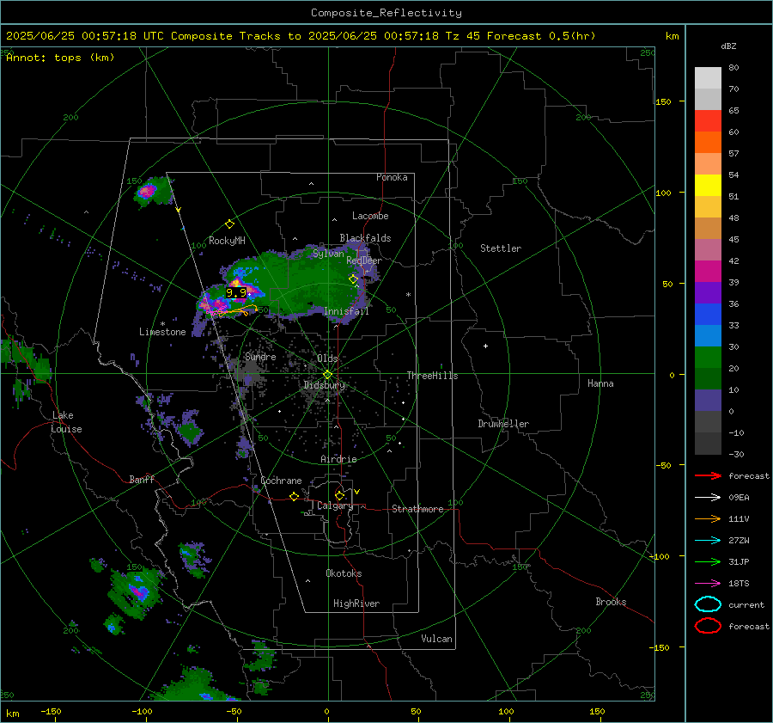The image size is (773, 723).
Task: Select the magenta 18TS track arrow
Action: [x=708, y=584]
